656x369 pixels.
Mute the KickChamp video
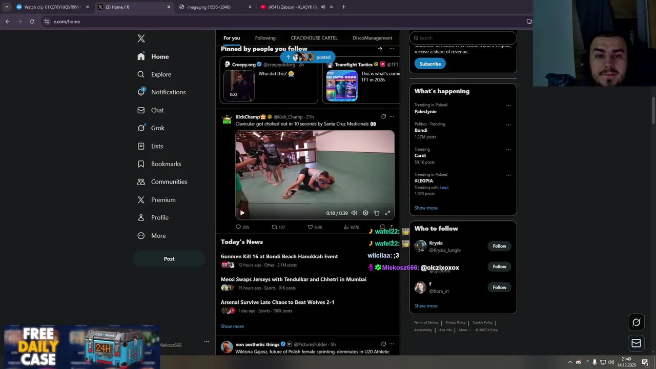pyautogui.click(x=354, y=213)
